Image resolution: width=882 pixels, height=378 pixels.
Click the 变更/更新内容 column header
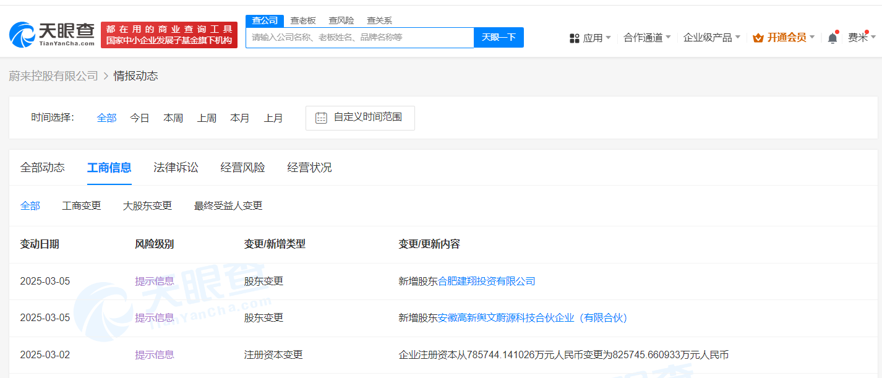[429, 244]
